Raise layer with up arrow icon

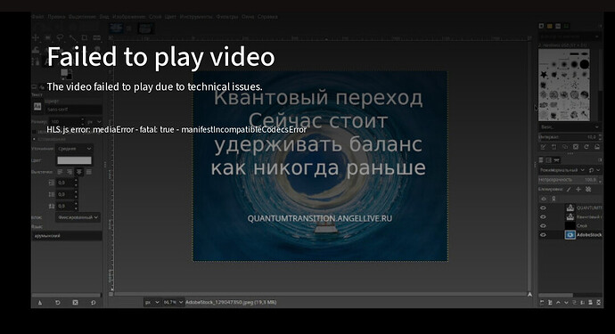click(x=558, y=302)
